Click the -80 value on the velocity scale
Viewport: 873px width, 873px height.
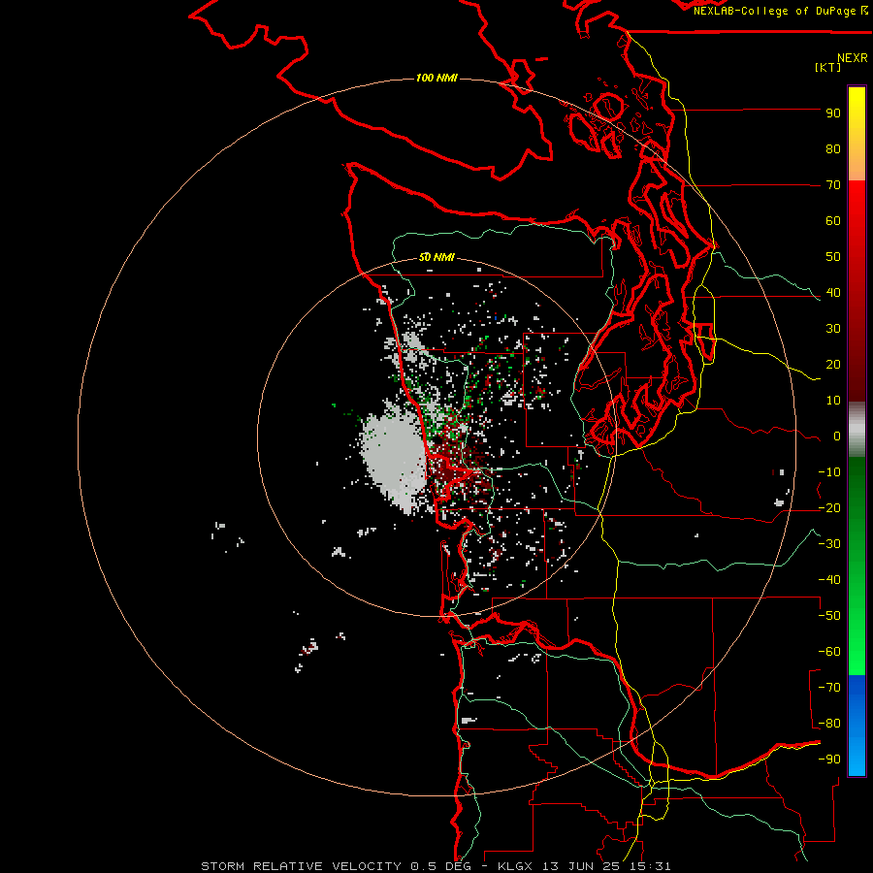click(829, 724)
